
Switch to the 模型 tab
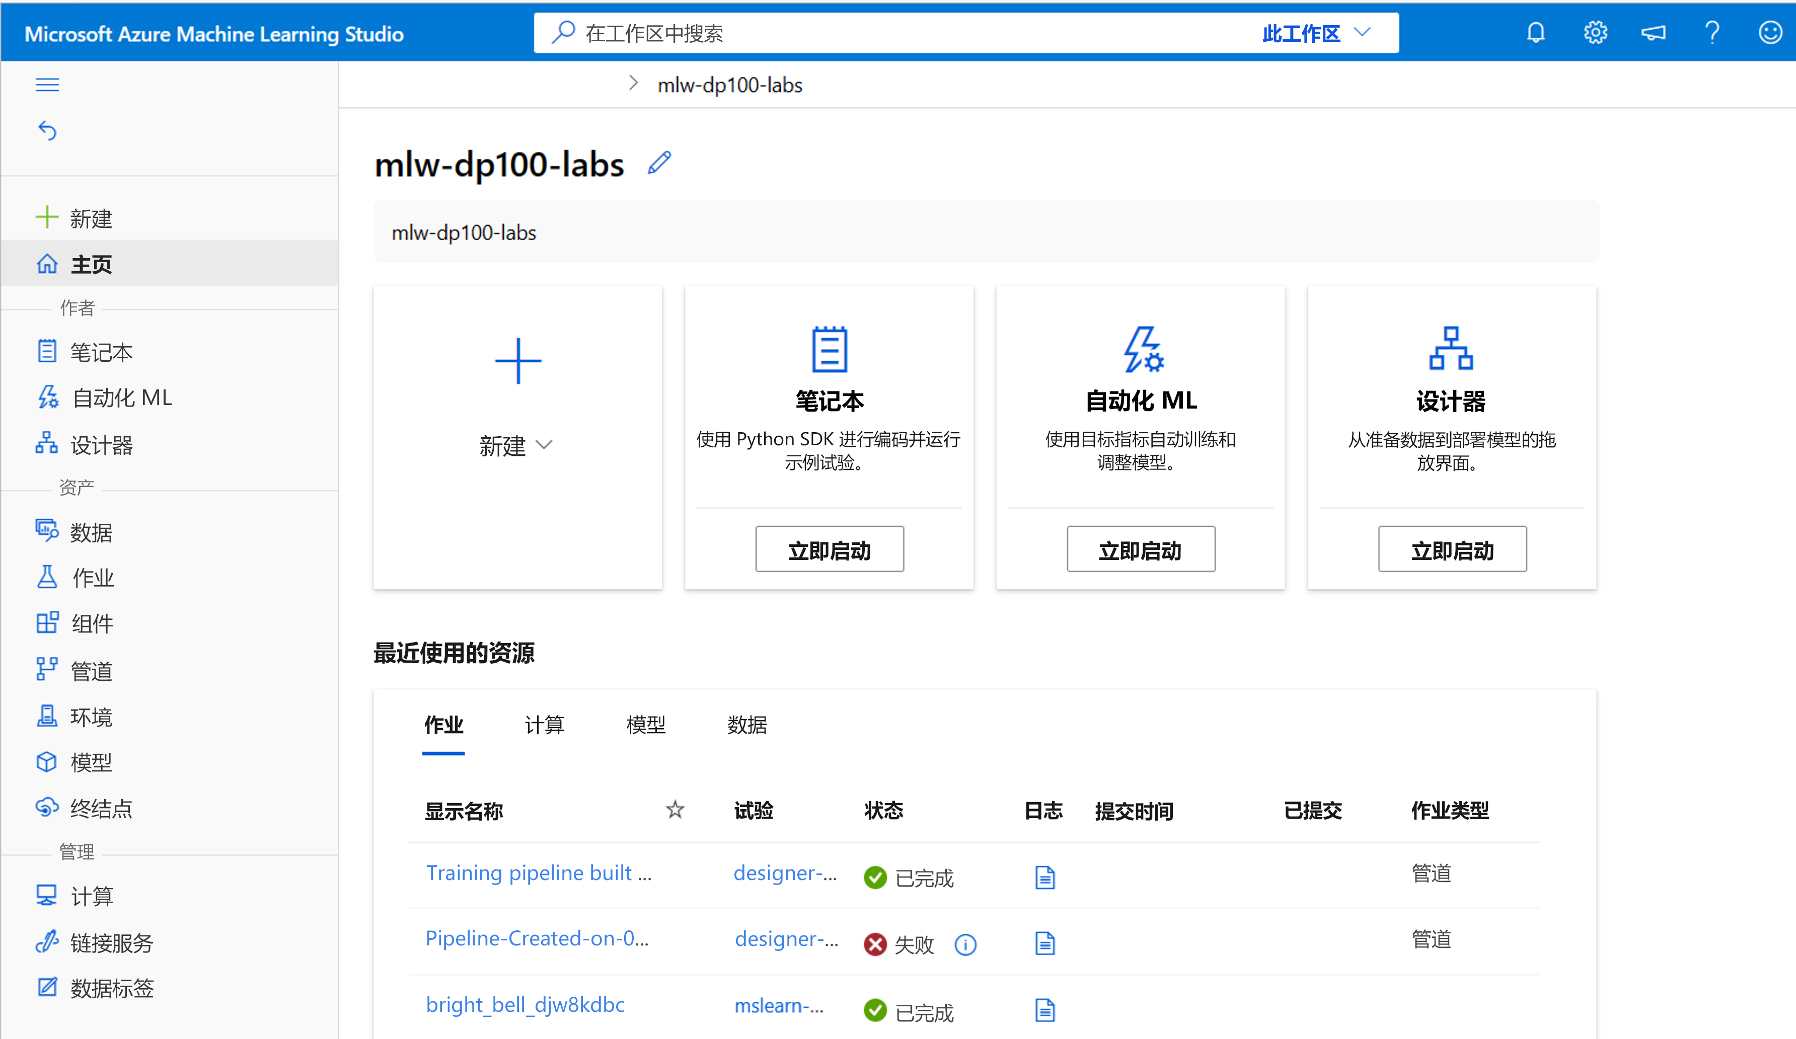646,726
